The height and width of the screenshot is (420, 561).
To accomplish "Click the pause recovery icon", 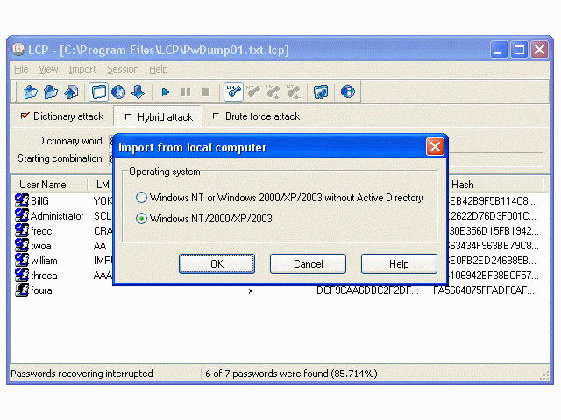I will tap(186, 92).
